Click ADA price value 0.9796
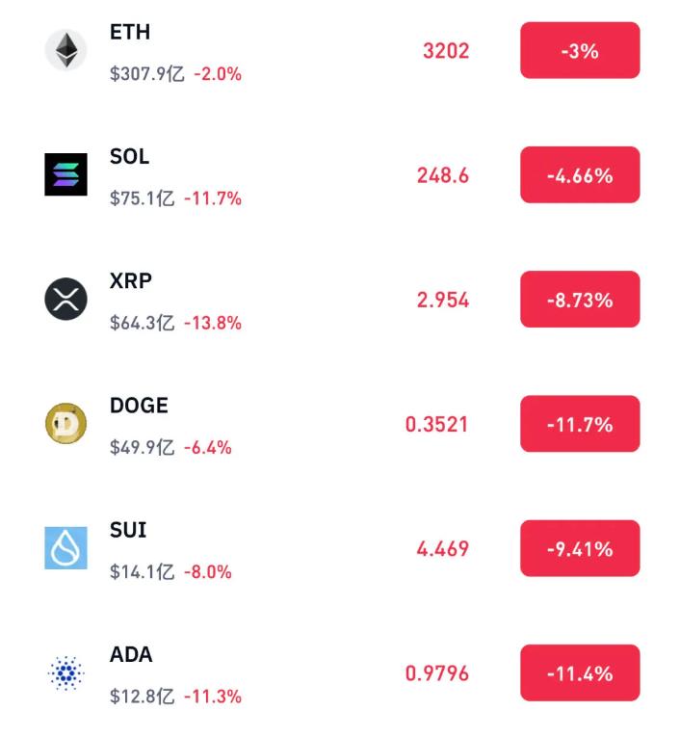680x737 pixels. (437, 672)
